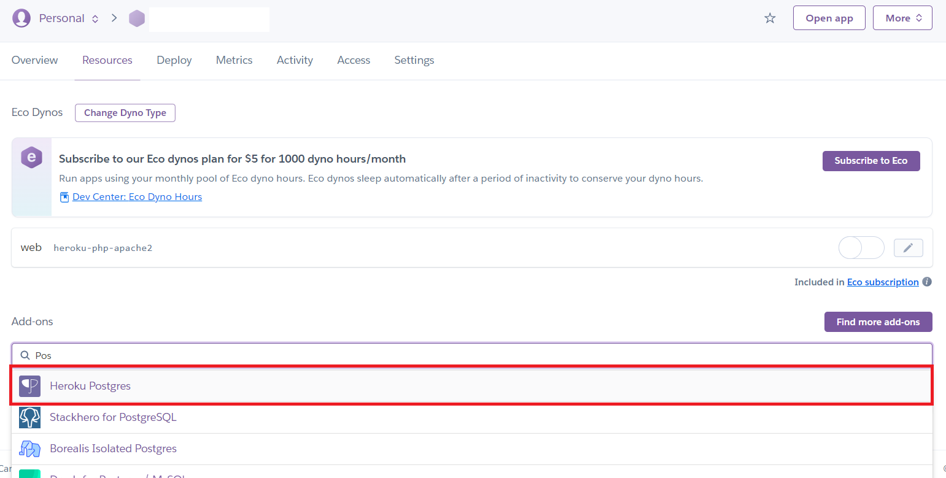The height and width of the screenshot is (478, 946).
Task: Switch to the Access tab
Action: [x=354, y=60]
